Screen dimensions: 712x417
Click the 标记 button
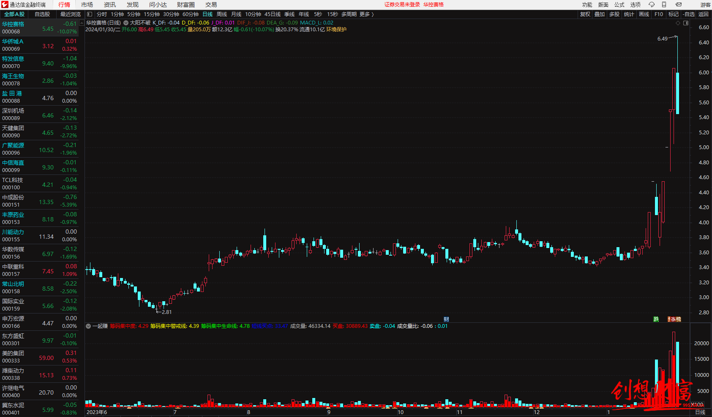674,14
